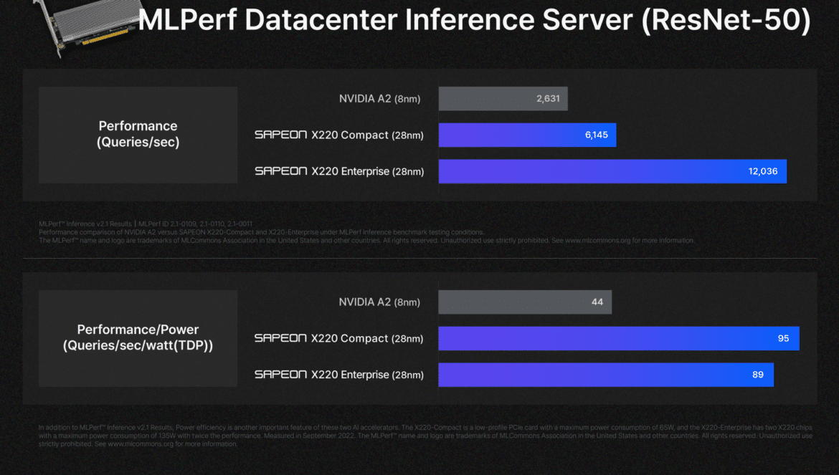Click the NVIDIA A2 (8nm) label in Power chart

point(379,302)
